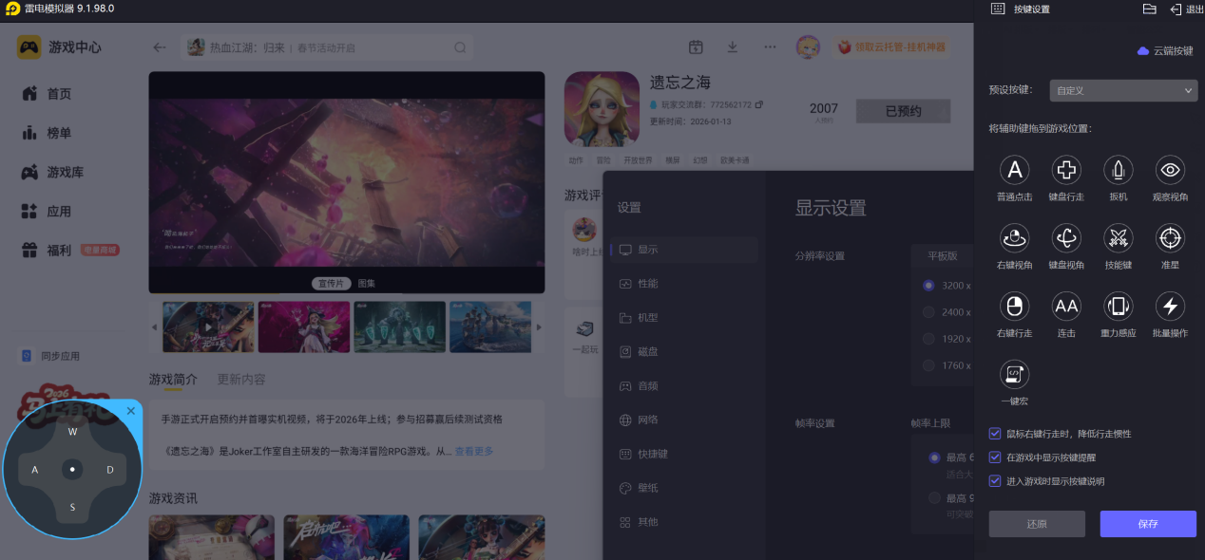The width and height of the screenshot is (1205, 560).
Task: Select the 键盘视角 keyboard view icon
Action: [1066, 238]
